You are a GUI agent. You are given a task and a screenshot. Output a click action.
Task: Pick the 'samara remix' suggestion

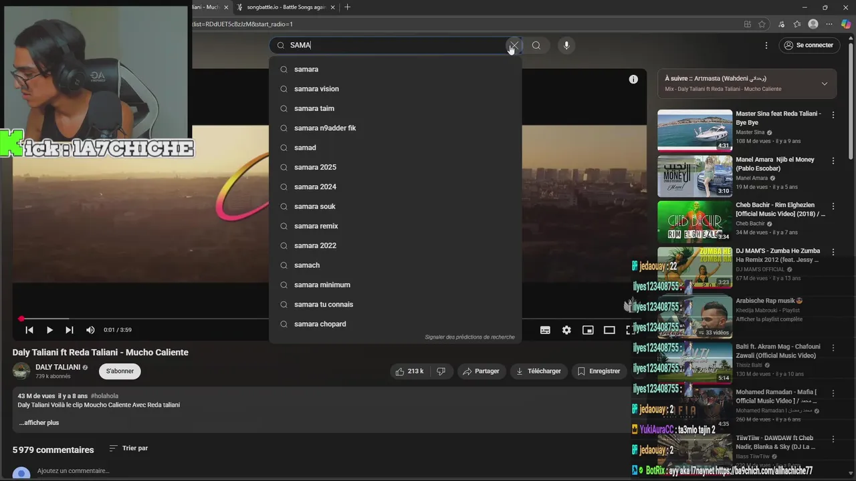[395, 226]
